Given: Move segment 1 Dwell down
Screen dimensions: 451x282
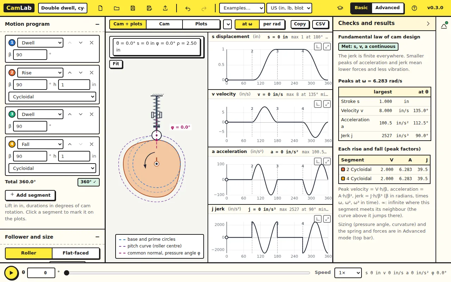Looking at the screenshot, I should click(x=81, y=43).
